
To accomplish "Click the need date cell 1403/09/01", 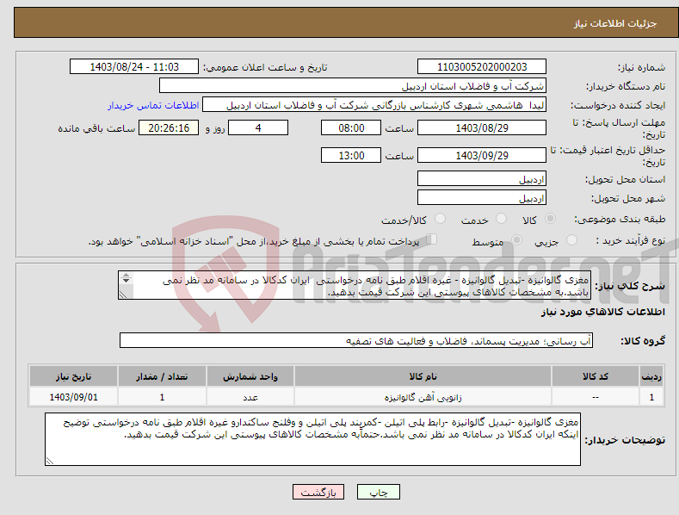I will [74, 397].
